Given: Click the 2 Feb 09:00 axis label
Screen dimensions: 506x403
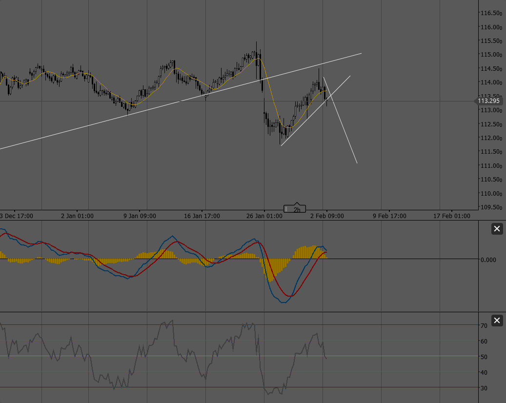Looking at the screenshot, I should pyautogui.click(x=328, y=216).
